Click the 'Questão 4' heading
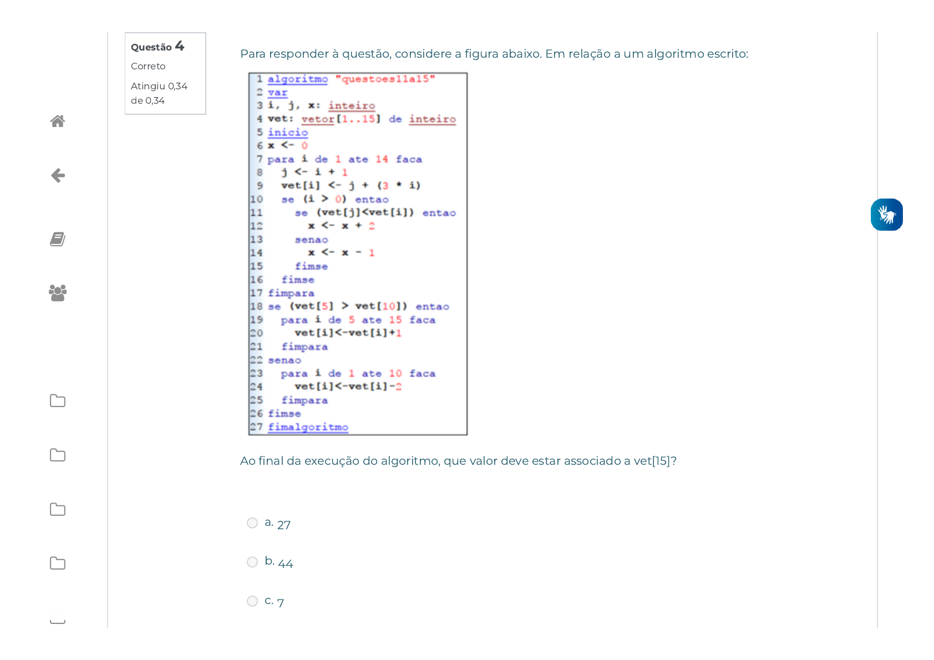The height and width of the screenshot is (660, 934). point(158,46)
